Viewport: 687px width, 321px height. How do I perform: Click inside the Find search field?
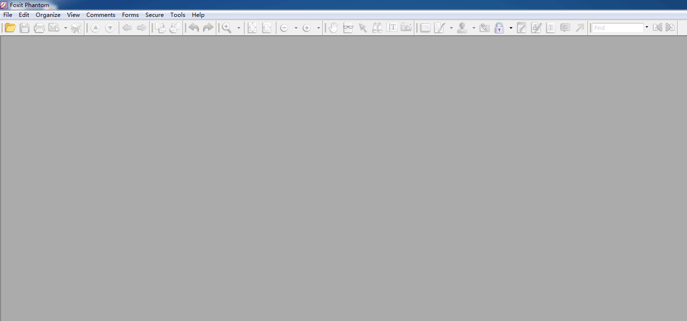click(618, 28)
